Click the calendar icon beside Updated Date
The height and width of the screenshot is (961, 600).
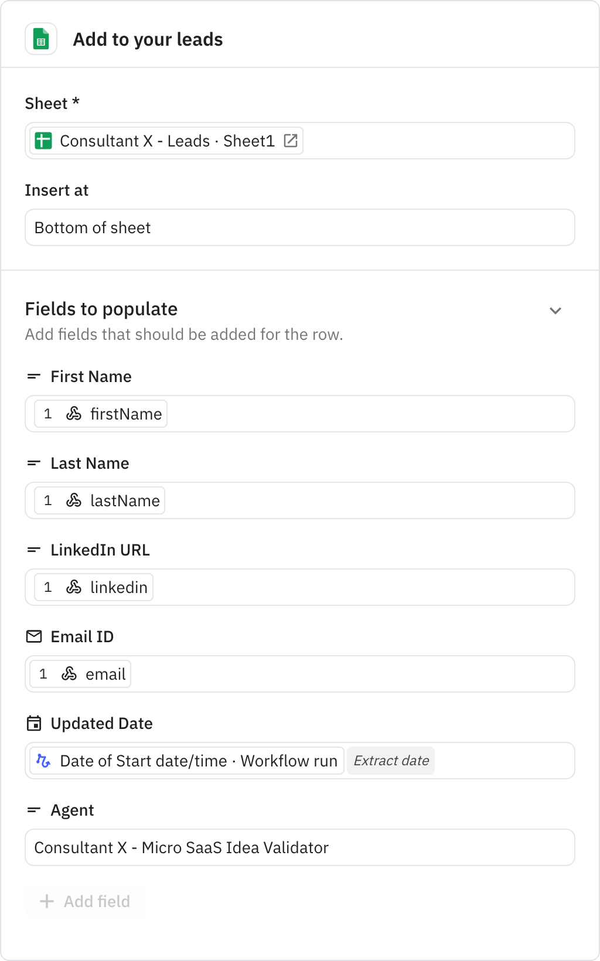tap(34, 723)
